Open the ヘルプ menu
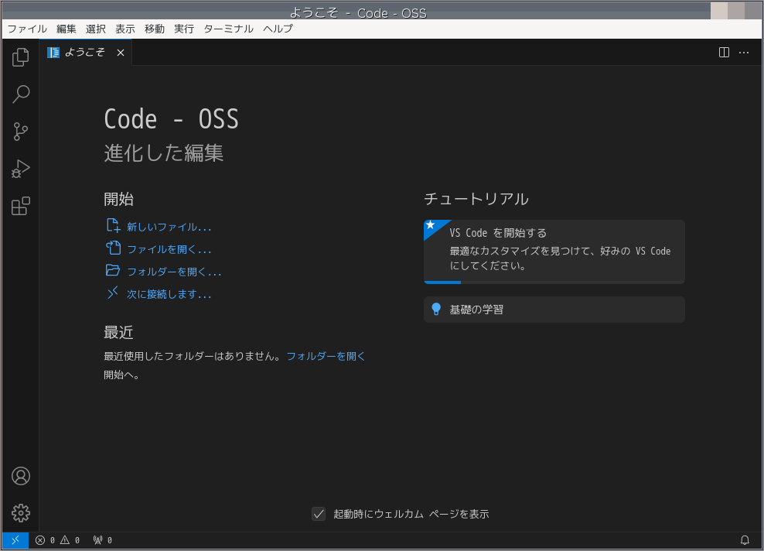The width and height of the screenshot is (764, 551). tap(278, 29)
